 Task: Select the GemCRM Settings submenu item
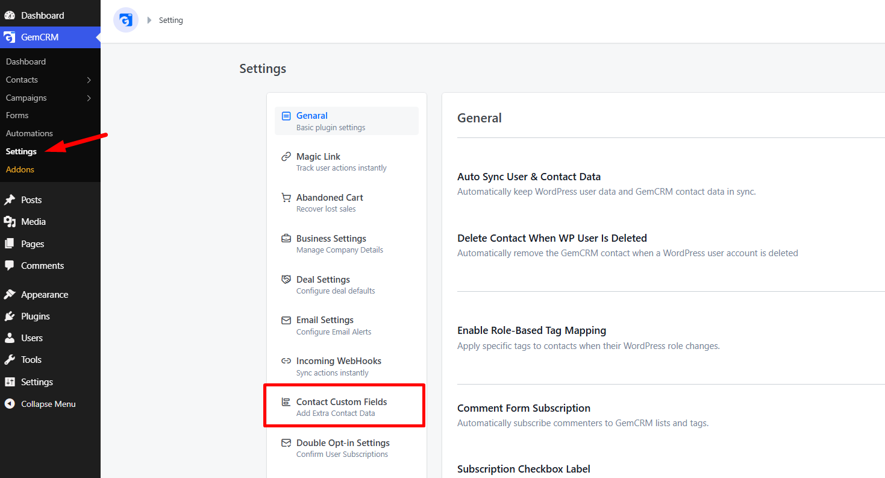click(x=21, y=151)
